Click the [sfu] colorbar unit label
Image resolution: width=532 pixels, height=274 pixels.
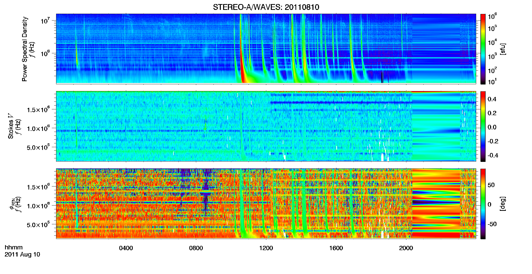tap(503, 49)
